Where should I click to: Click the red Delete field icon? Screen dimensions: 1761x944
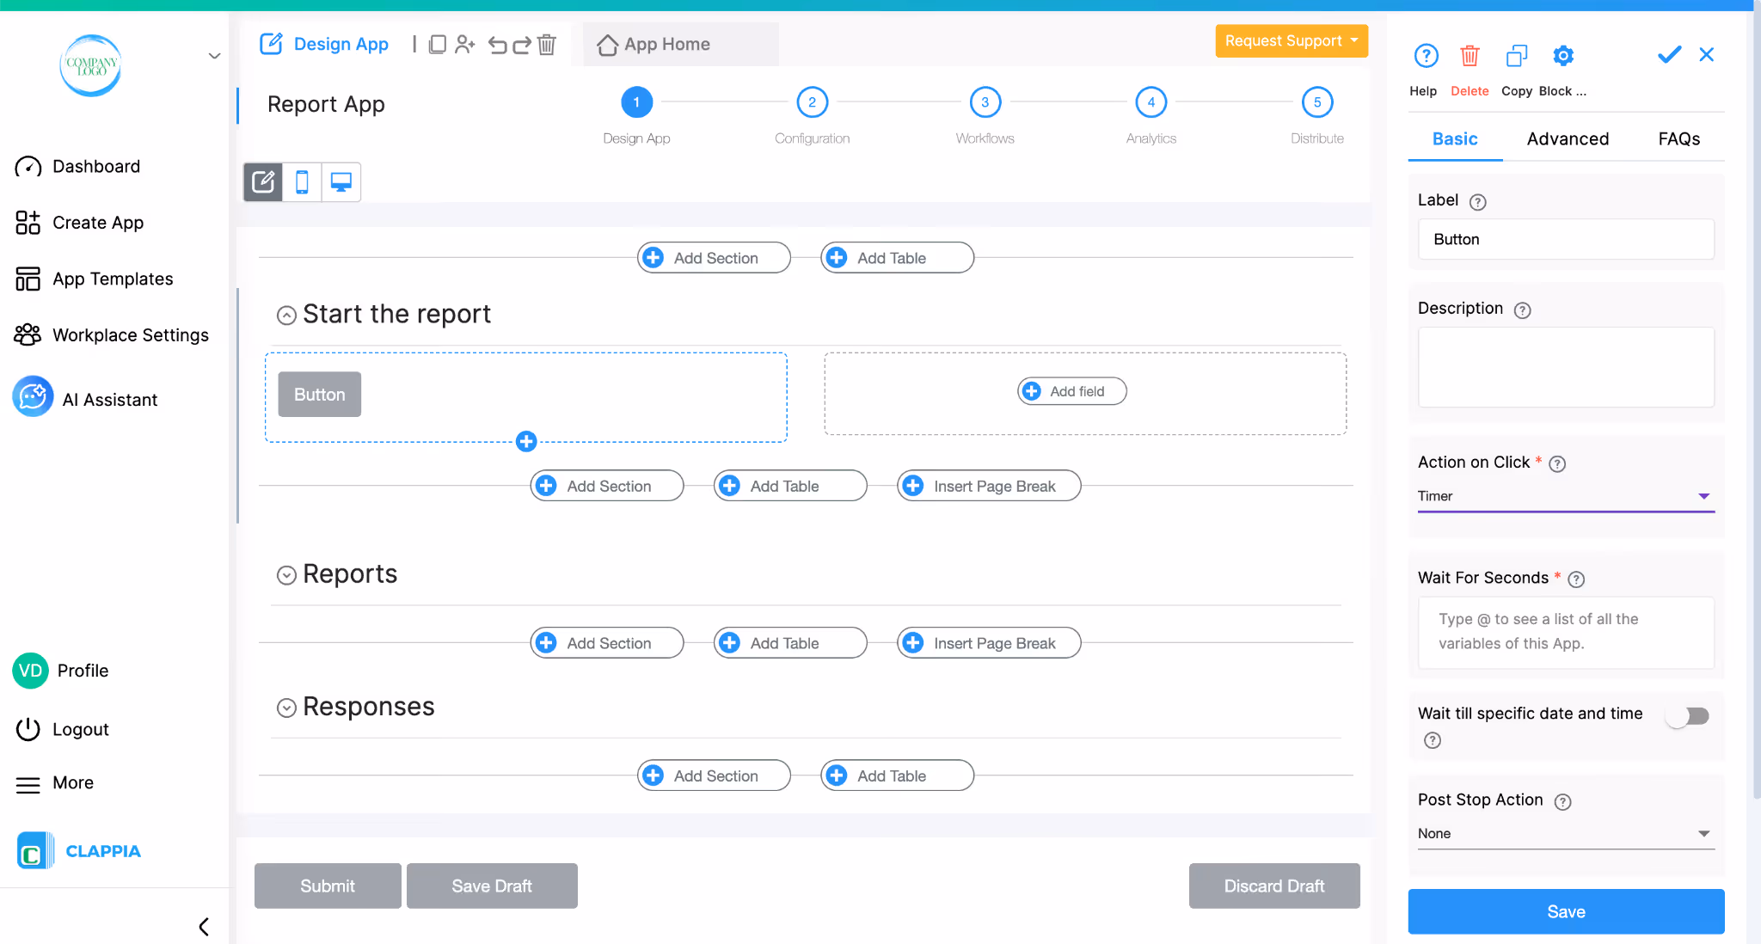[x=1470, y=57]
